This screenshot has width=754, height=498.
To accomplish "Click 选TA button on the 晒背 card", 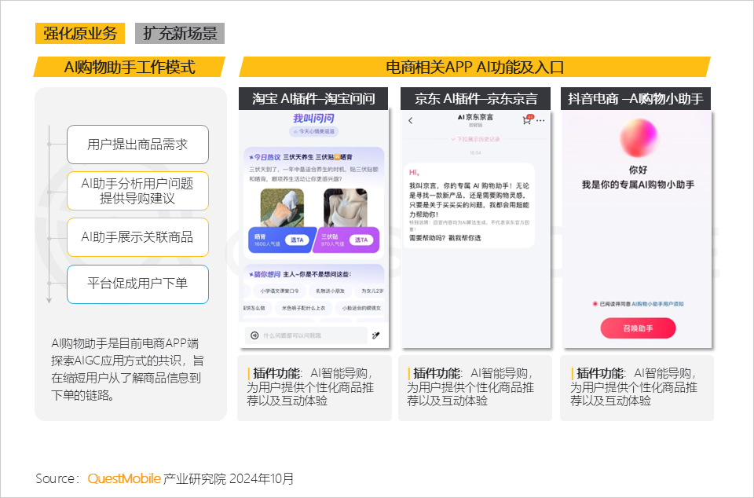I will point(296,240).
